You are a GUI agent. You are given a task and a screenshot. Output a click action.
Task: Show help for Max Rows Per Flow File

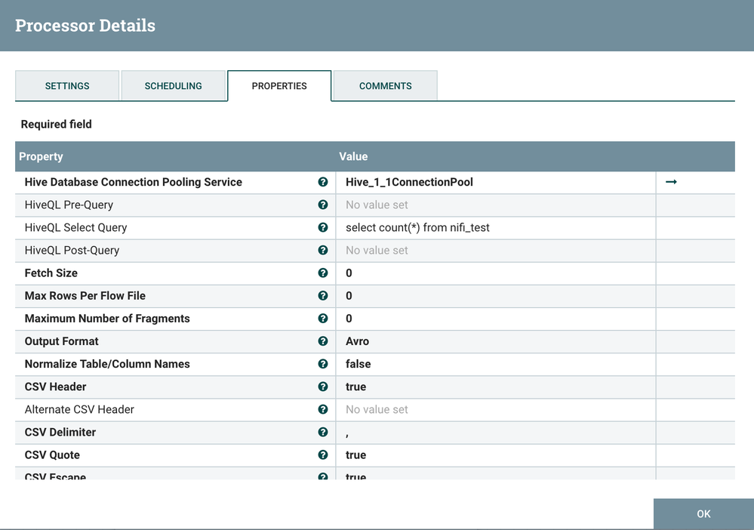coord(323,295)
